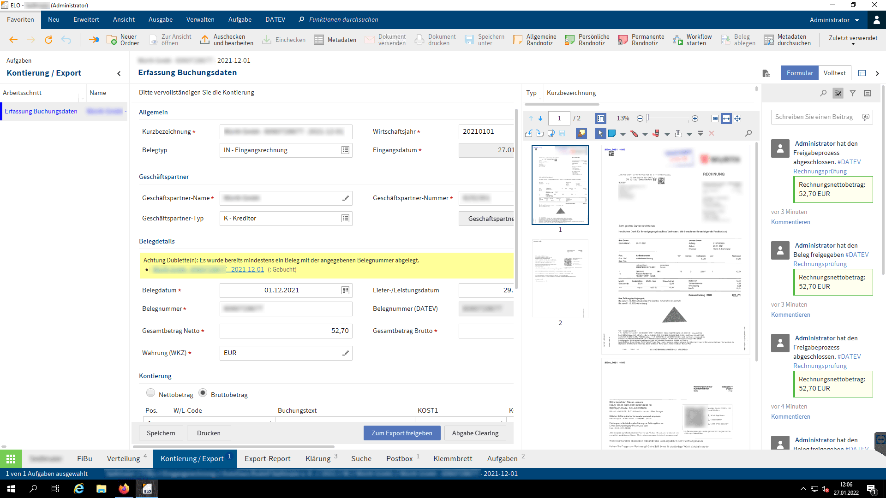Select the text annotation tool
This screenshot has width=886, height=498.
[x=678, y=133]
